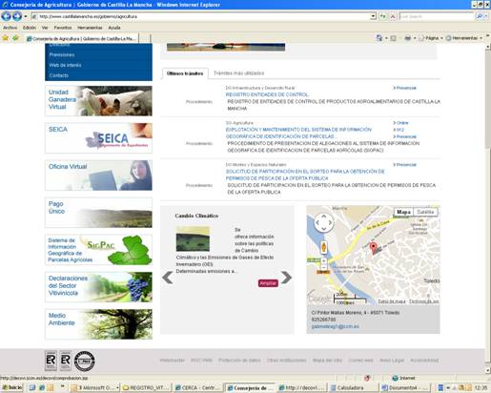The height and width of the screenshot is (393, 491).
Task: Open REGISTRO ENTIDADES DE CONTROL link
Action: 267,94
